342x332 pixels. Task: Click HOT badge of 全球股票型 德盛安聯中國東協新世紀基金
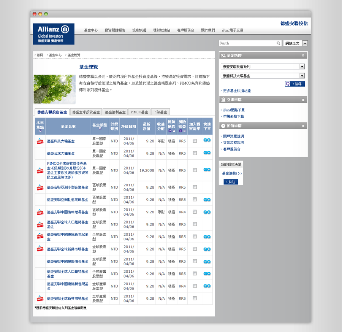pos(40,236)
